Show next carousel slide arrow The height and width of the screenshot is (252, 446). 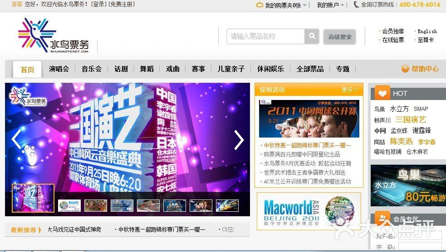(x=239, y=140)
